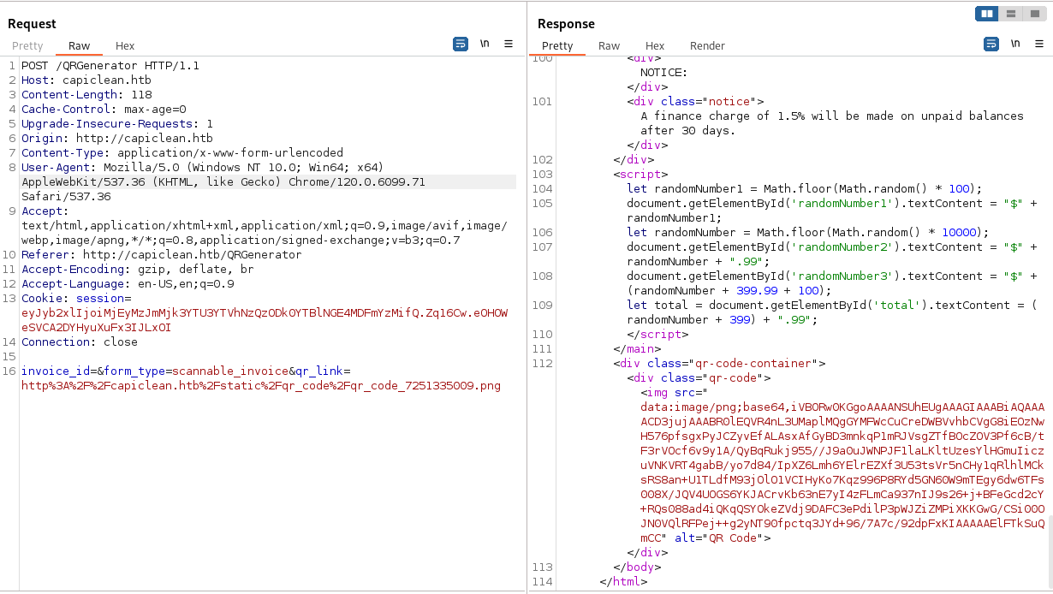Click response line number 112

pos(542,364)
